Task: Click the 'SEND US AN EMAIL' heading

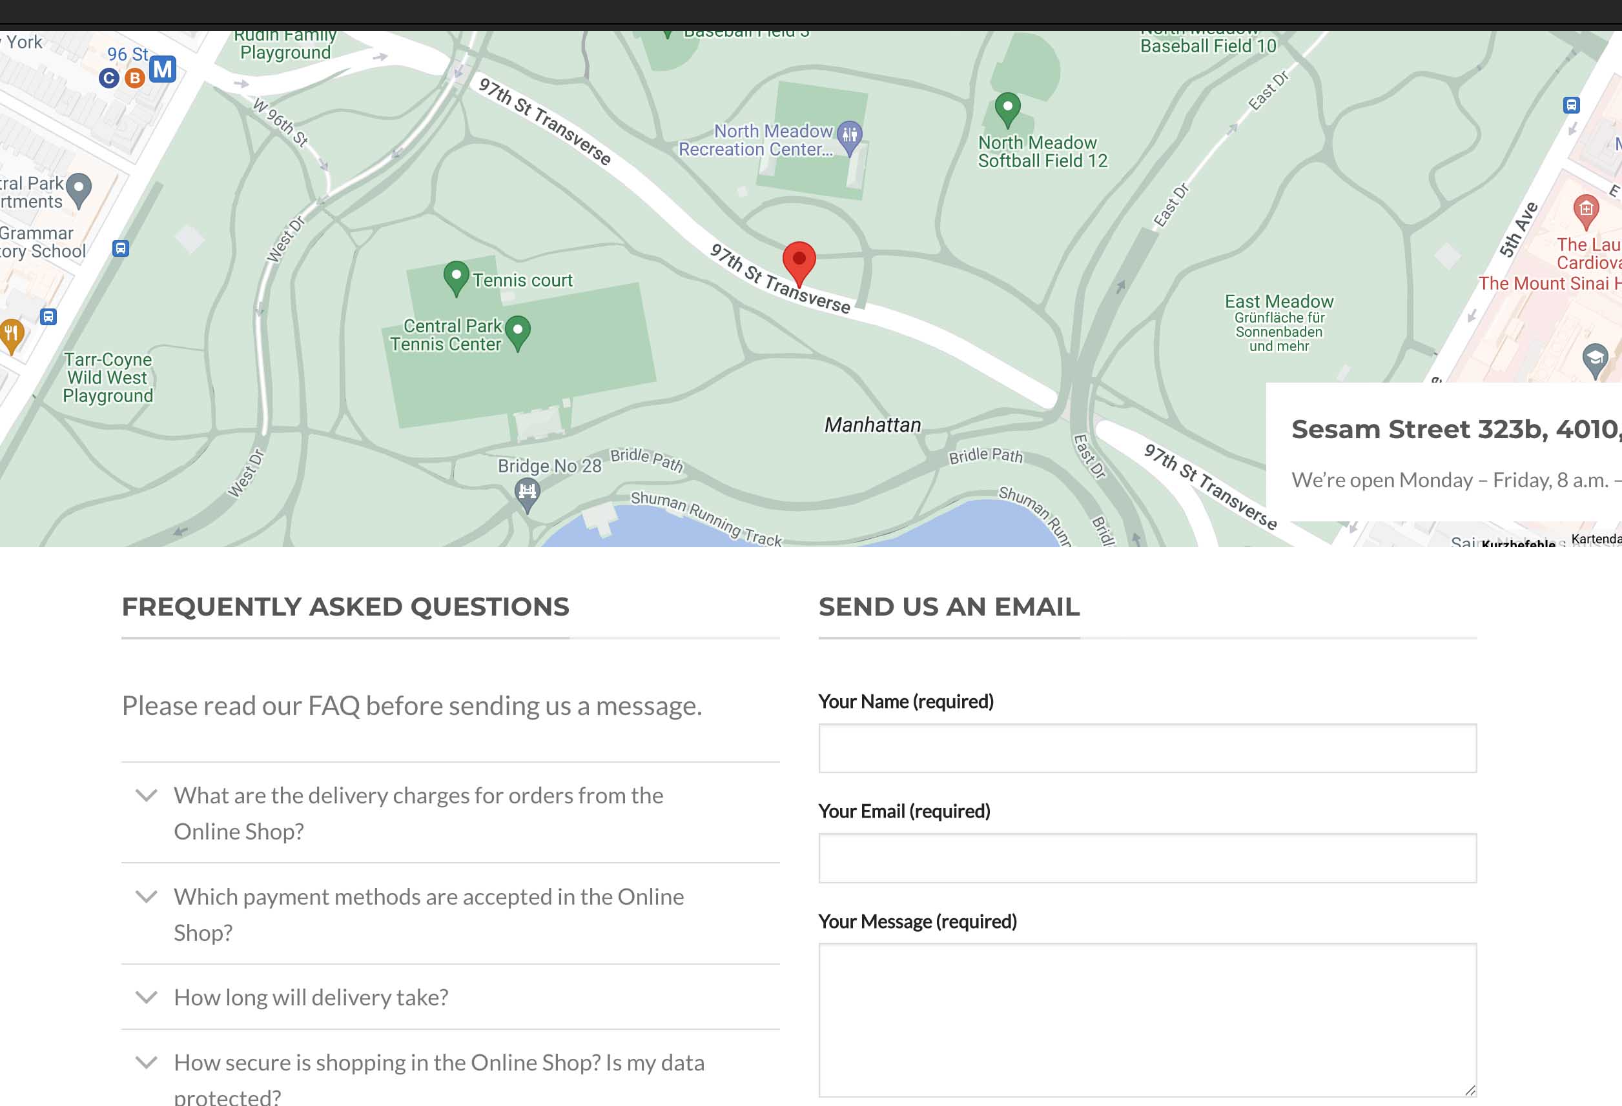Action: tap(949, 607)
